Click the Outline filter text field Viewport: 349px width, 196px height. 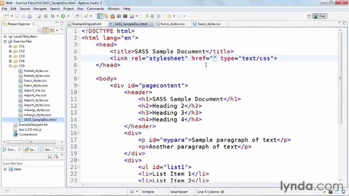click(33, 163)
